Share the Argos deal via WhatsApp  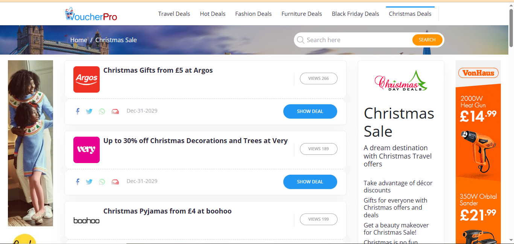[x=102, y=111]
